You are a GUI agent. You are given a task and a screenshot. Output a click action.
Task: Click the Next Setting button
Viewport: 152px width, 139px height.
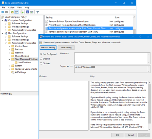point(66,48)
